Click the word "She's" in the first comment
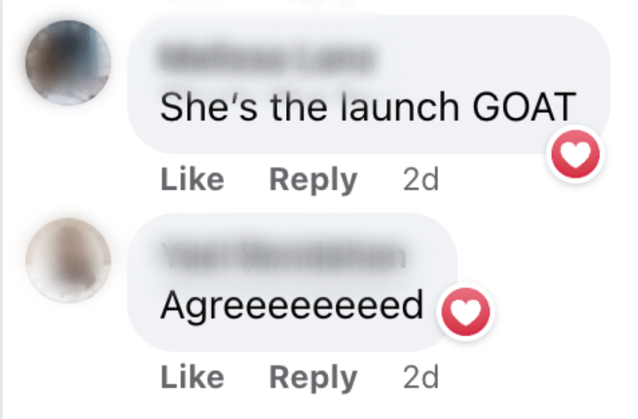This screenshot has height=419, width=638. click(x=209, y=107)
